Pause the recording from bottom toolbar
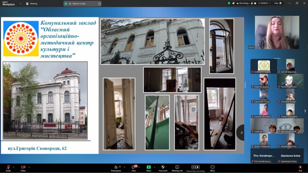 [x=194, y=167]
